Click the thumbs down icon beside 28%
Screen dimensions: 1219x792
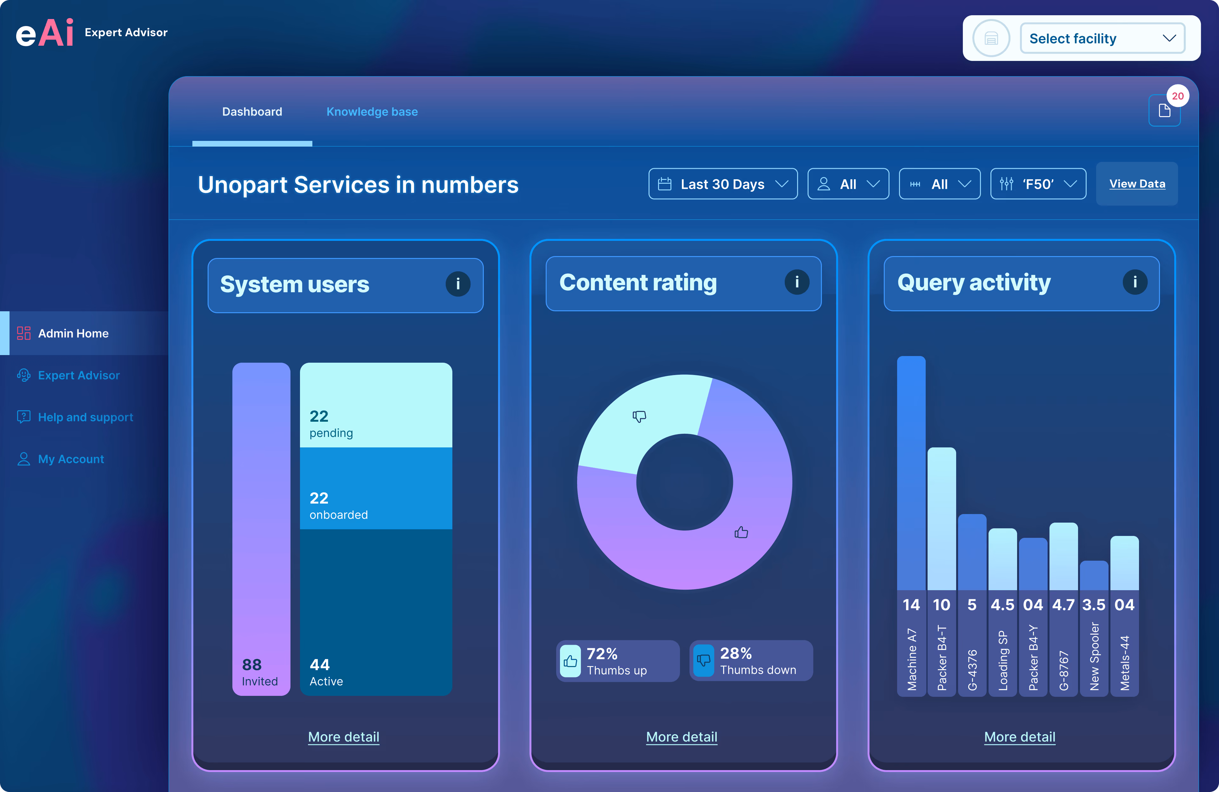click(x=704, y=660)
